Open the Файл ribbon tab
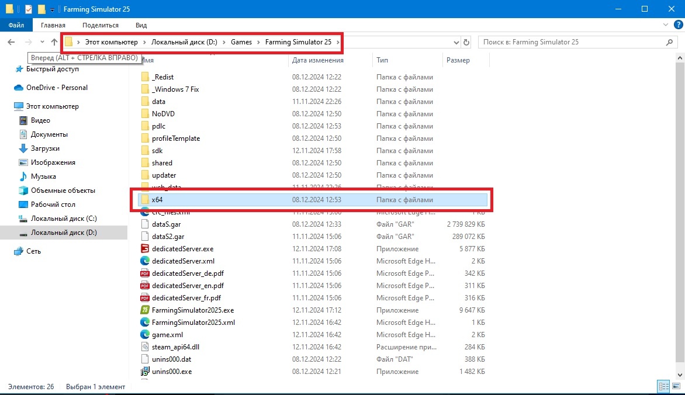Image resolution: width=685 pixels, height=395 pixels. tap(16, 25)
